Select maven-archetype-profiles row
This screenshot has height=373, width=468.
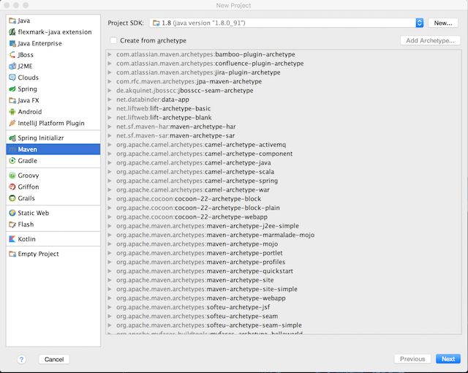pyautogui.click(x=284, y=262)
